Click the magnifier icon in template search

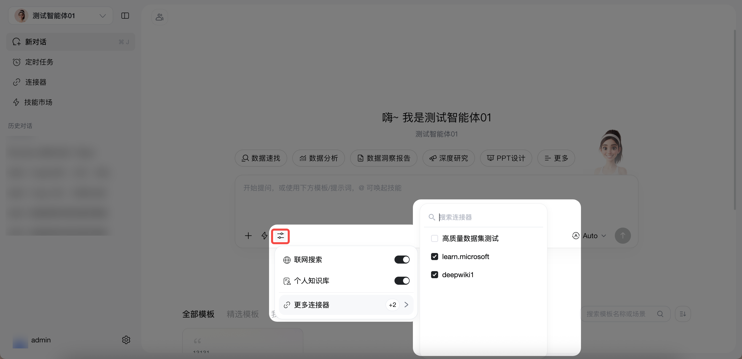coord(660,314)
